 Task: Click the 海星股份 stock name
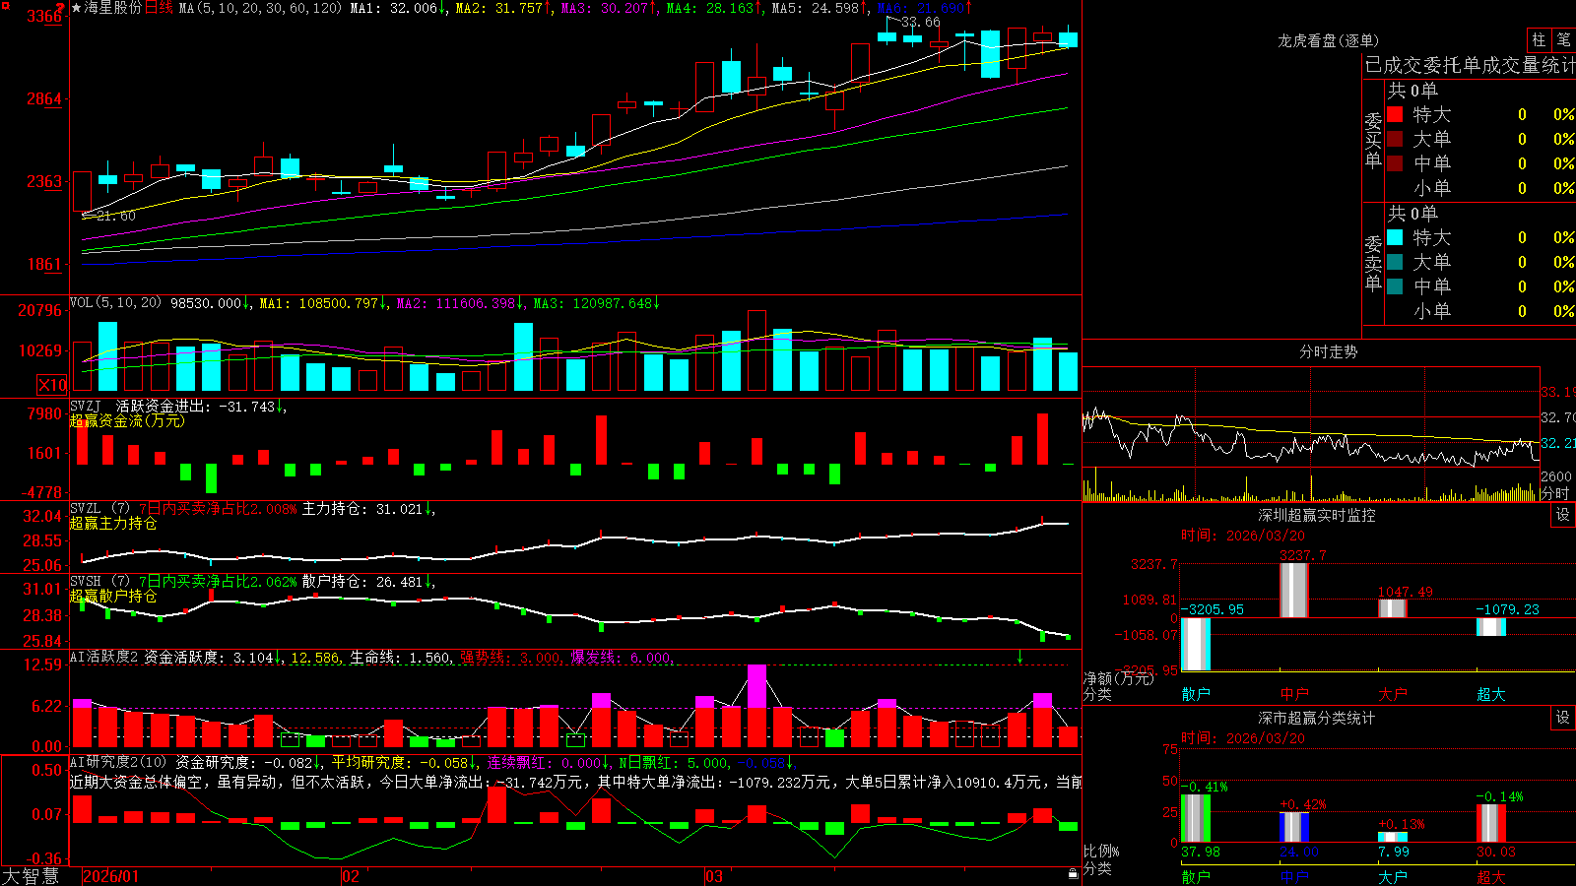pyautogui.click(x=113, y=8)
